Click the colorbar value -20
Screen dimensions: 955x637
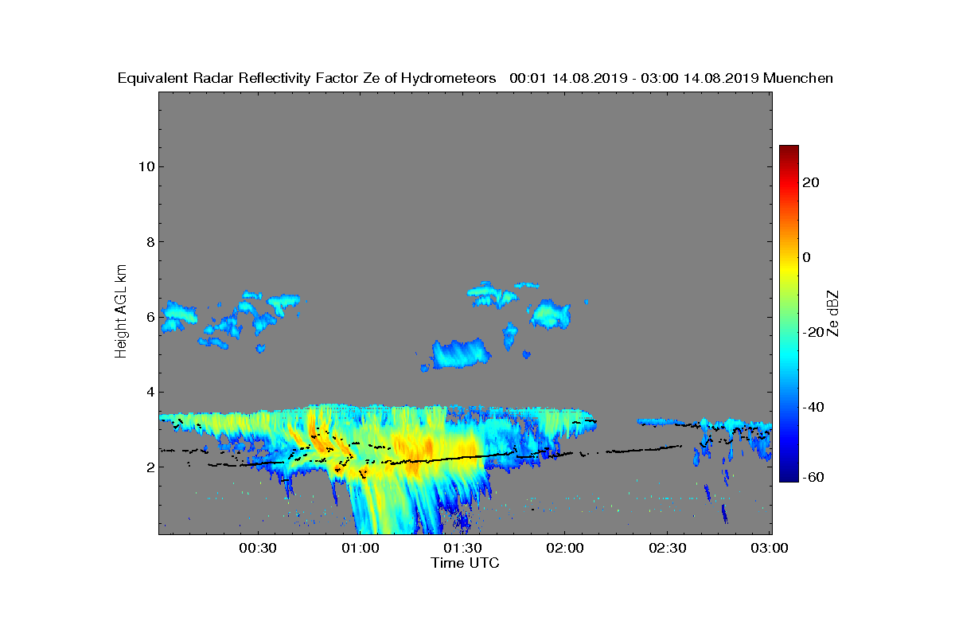coord(814,332)
